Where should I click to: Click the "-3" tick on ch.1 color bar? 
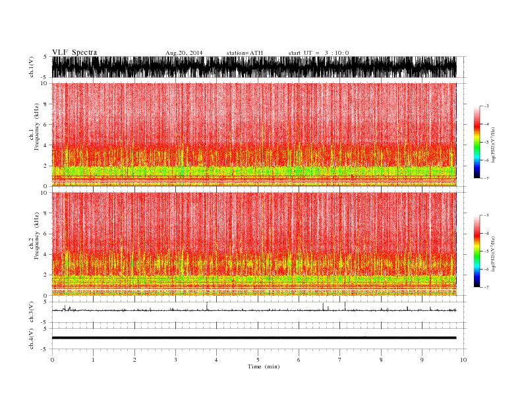(x=486, y=106)
